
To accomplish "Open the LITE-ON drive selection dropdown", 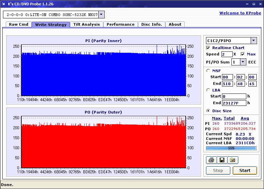I will [102, 15].
